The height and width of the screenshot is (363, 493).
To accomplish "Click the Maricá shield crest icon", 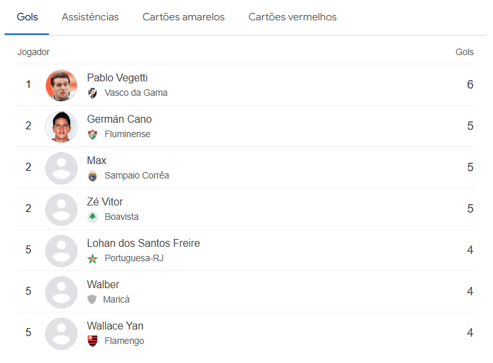I will click(92, 299).
